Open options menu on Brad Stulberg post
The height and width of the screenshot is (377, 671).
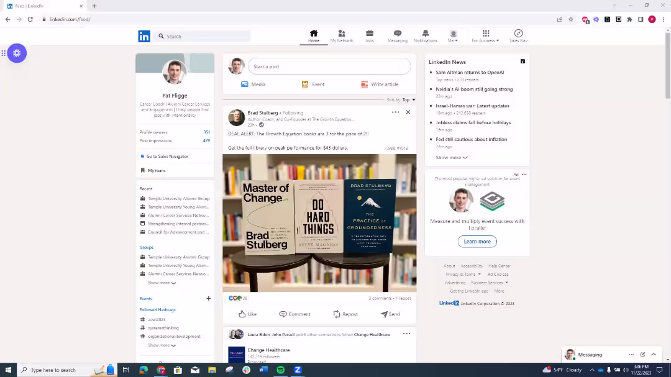pyautogui.click(x=395, y=112)
